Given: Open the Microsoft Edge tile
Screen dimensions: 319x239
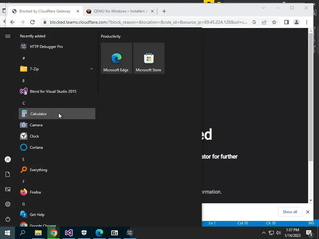Looking at the screenshot, I should pos(117,58).
